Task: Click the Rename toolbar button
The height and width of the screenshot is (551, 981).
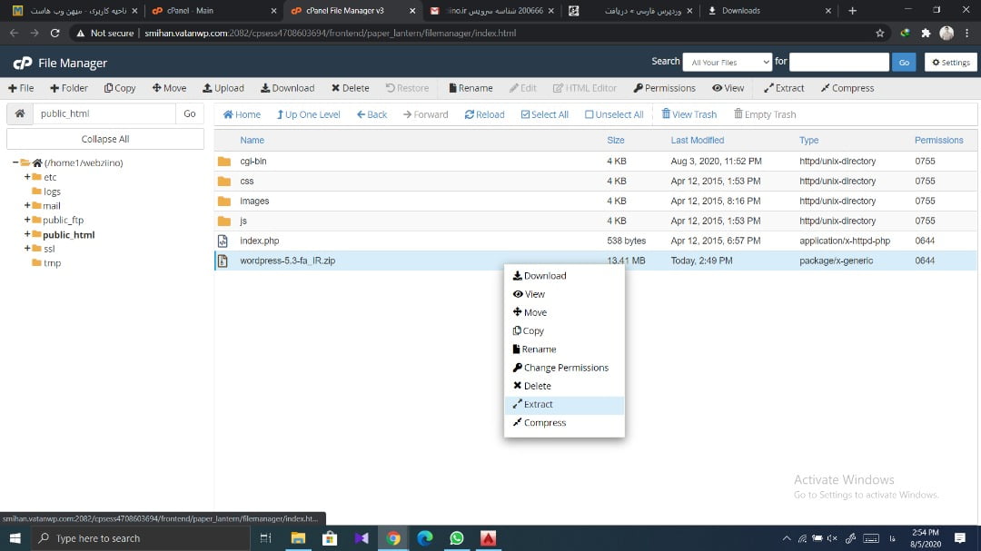Action: tap(471, 88)
